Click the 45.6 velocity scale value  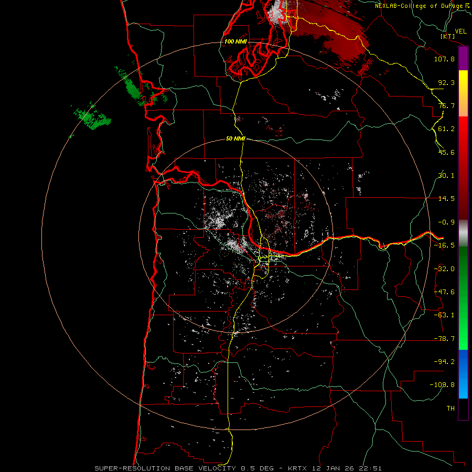click(x=446, y=152)
